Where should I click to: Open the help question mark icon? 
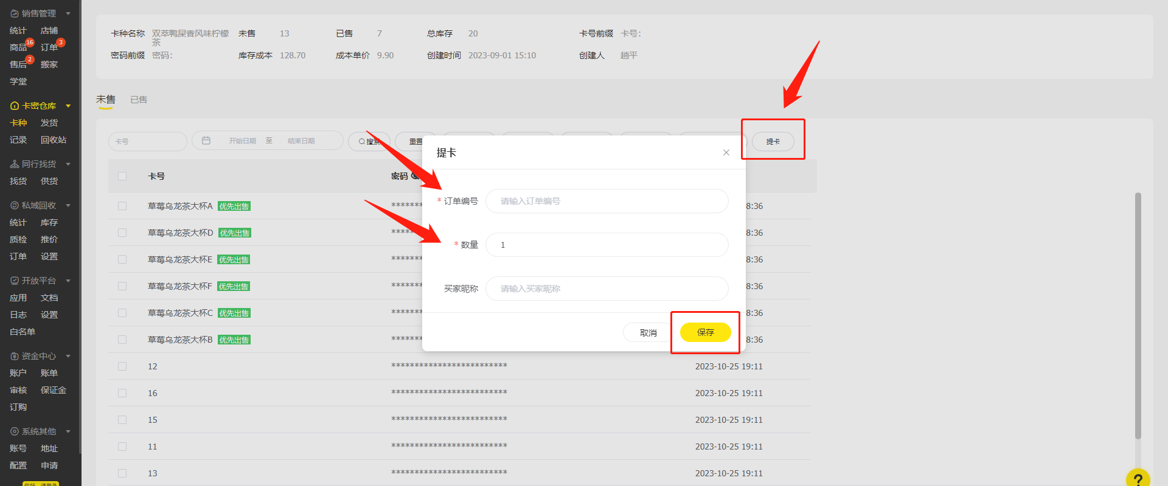(x=1138, y=479)
